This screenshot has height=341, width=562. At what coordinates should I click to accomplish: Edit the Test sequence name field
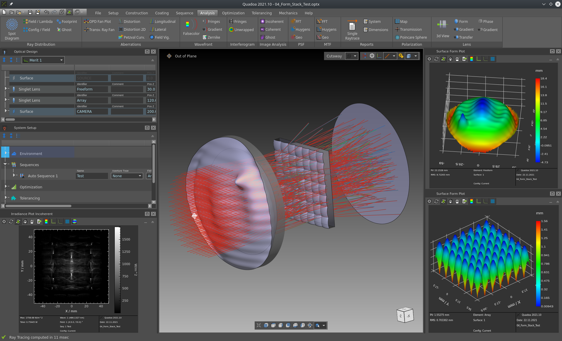(x=92, y=176)
